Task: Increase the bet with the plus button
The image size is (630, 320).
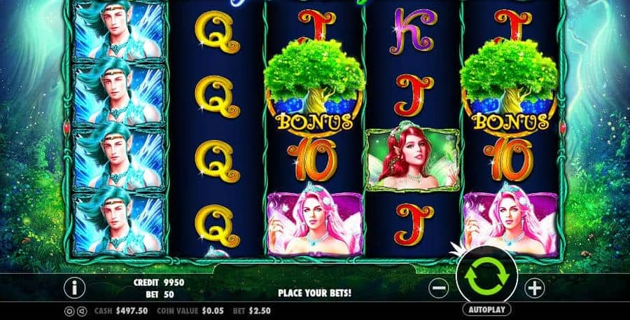Action: click(534, 288)
